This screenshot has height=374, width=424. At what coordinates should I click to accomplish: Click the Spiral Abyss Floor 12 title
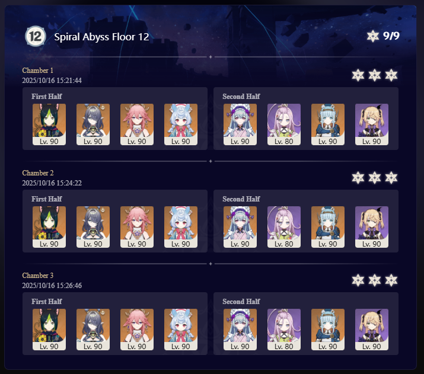(101, 37)
